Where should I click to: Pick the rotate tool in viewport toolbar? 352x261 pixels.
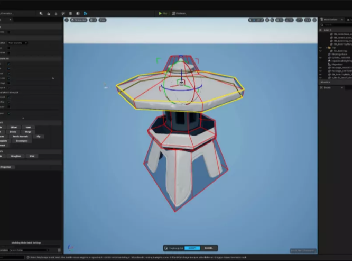[x=258, y=20]
